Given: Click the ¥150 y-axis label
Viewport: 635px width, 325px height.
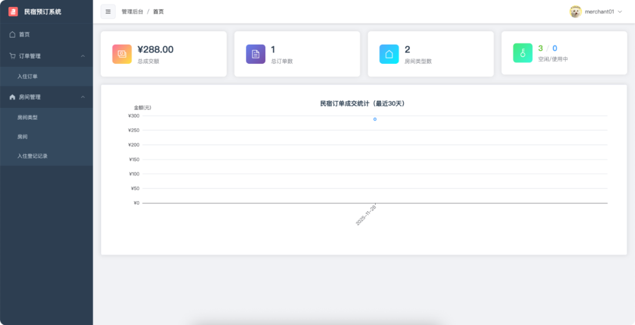Looking at the screenshot, I should pos(133,159).
